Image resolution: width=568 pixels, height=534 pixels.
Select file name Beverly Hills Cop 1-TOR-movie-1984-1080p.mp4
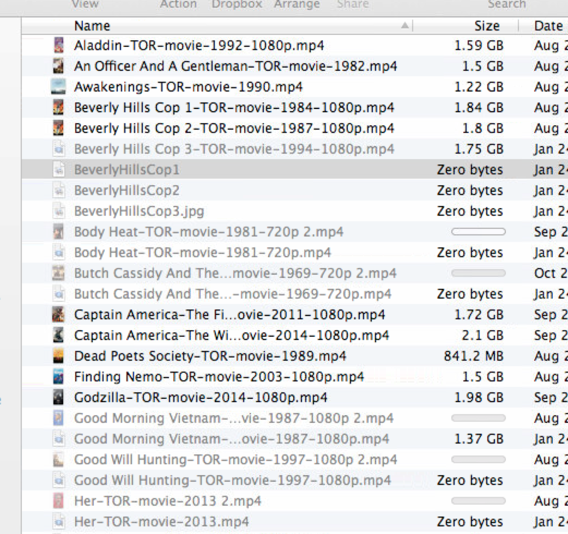[x=234, y=107]
